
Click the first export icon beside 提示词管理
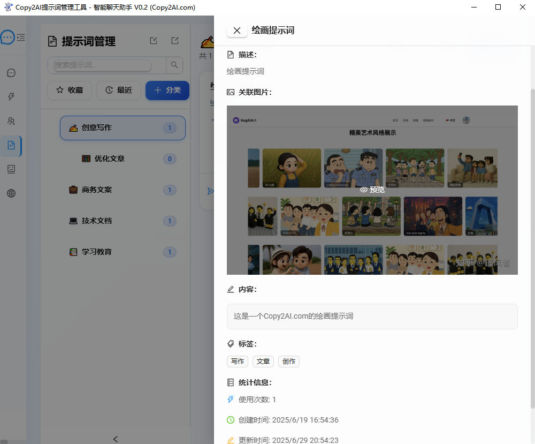[x=154, y=41]
